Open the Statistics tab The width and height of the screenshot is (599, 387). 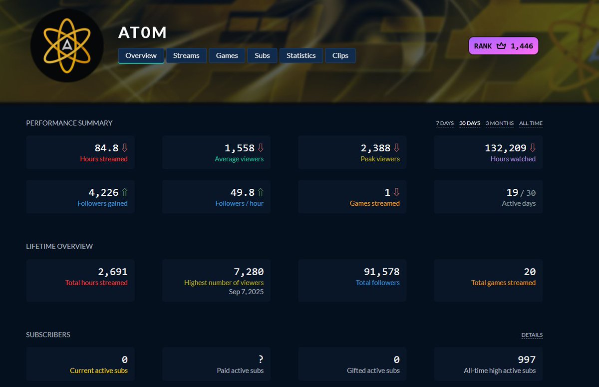coord(301,55)
